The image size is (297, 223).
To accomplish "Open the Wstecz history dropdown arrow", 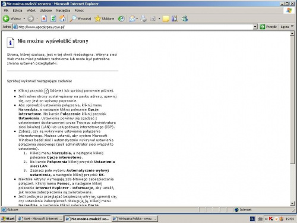I will 24,18.
